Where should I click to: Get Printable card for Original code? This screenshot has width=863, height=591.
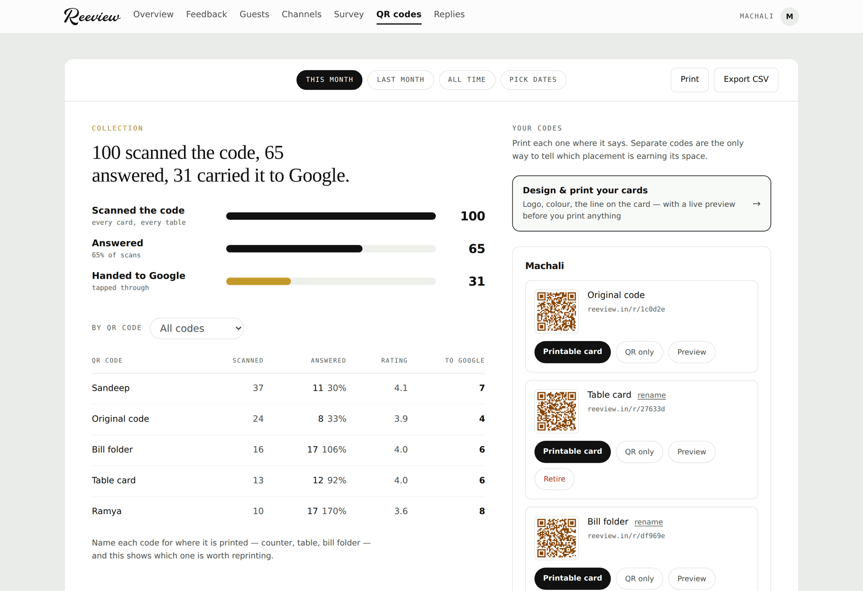(572, 352)
